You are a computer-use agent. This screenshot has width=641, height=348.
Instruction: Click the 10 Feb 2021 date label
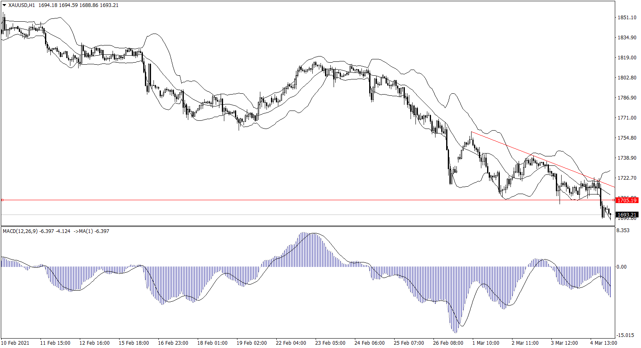(x=15, y=343)
